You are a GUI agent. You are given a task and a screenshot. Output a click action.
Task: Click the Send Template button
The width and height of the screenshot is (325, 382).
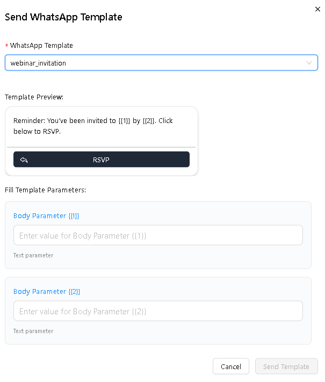pos(286,366)
